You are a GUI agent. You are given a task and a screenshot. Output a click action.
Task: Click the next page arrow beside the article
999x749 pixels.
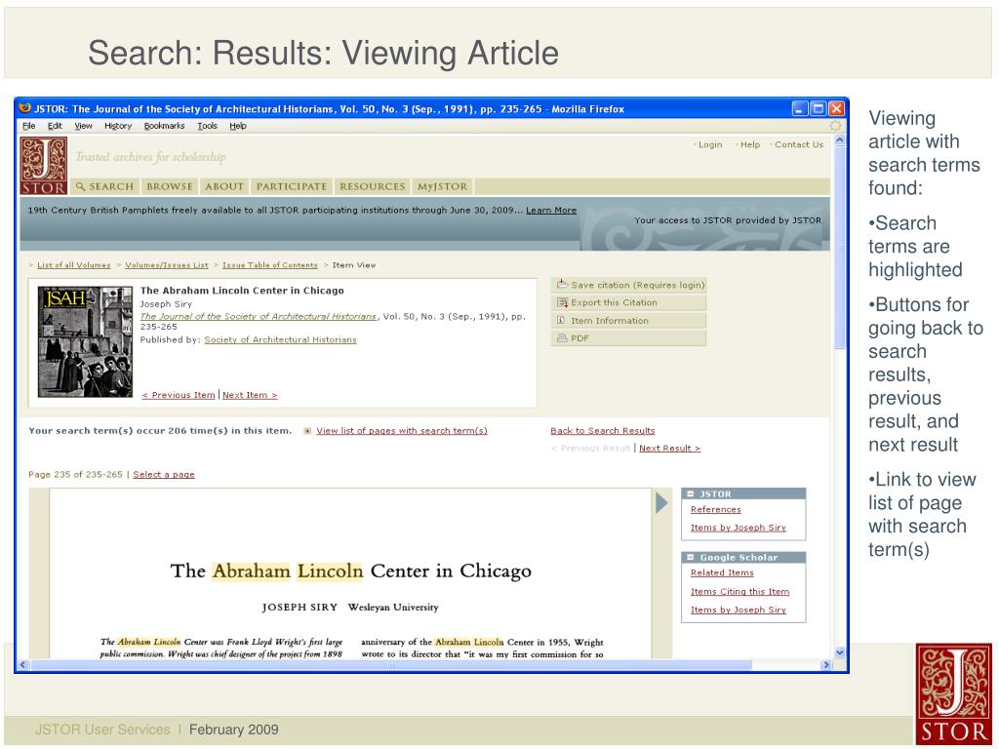pos(661,502)
